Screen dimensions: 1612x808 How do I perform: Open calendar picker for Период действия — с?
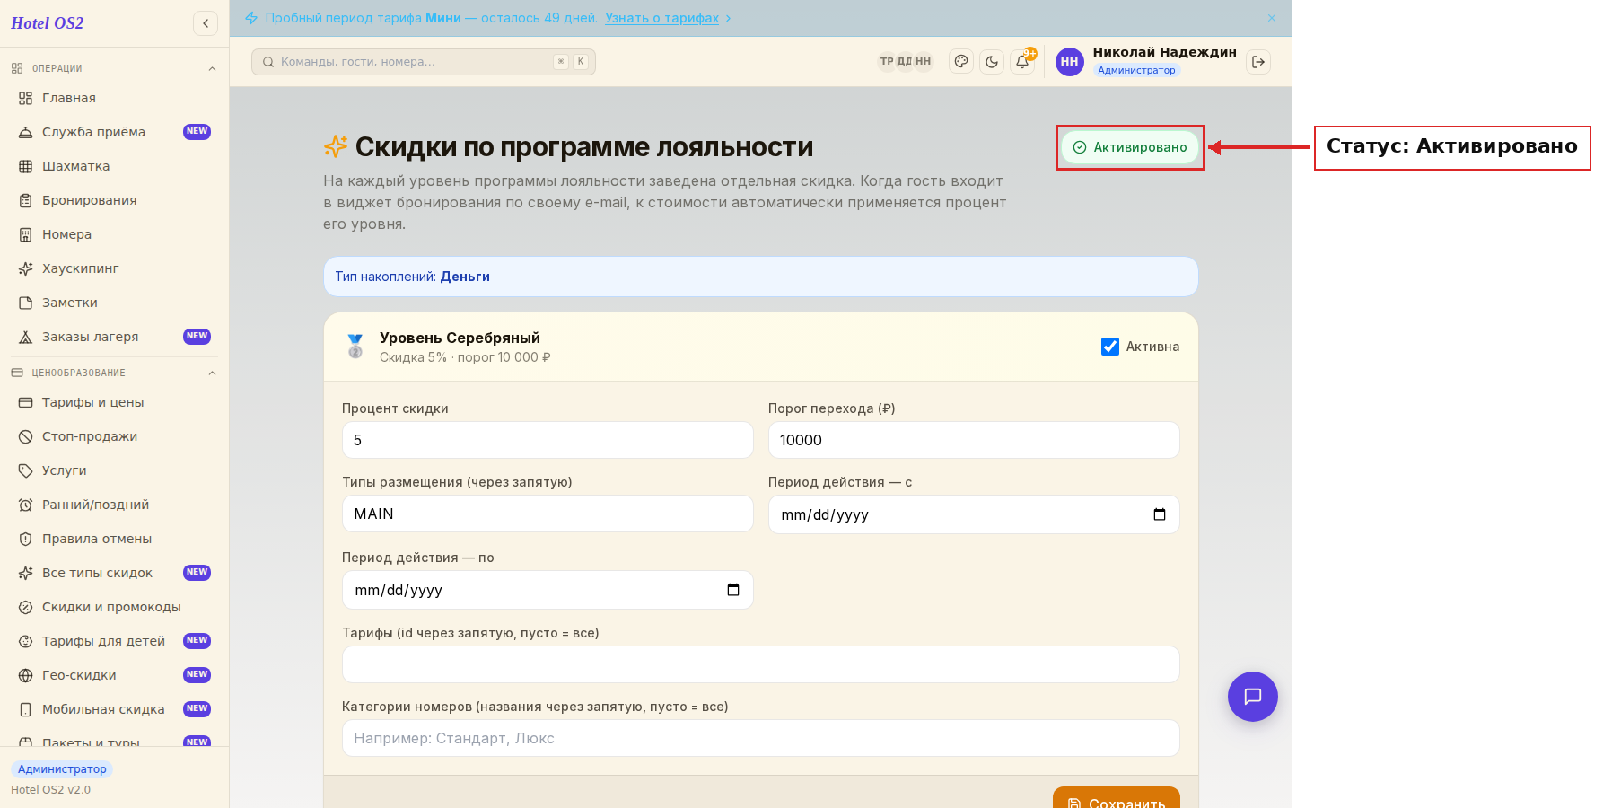[x=1160, y=514]
